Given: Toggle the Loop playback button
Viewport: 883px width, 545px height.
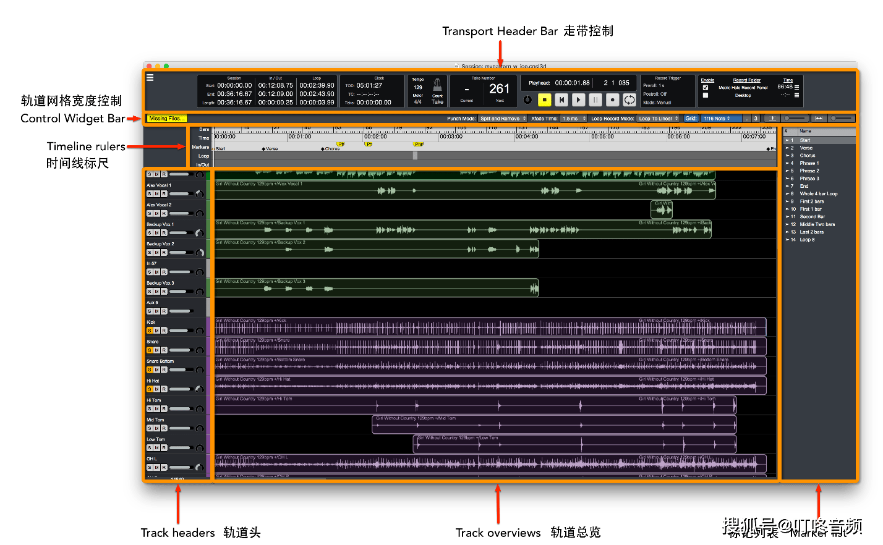Looking at the screenshot, I should (629, 99).
